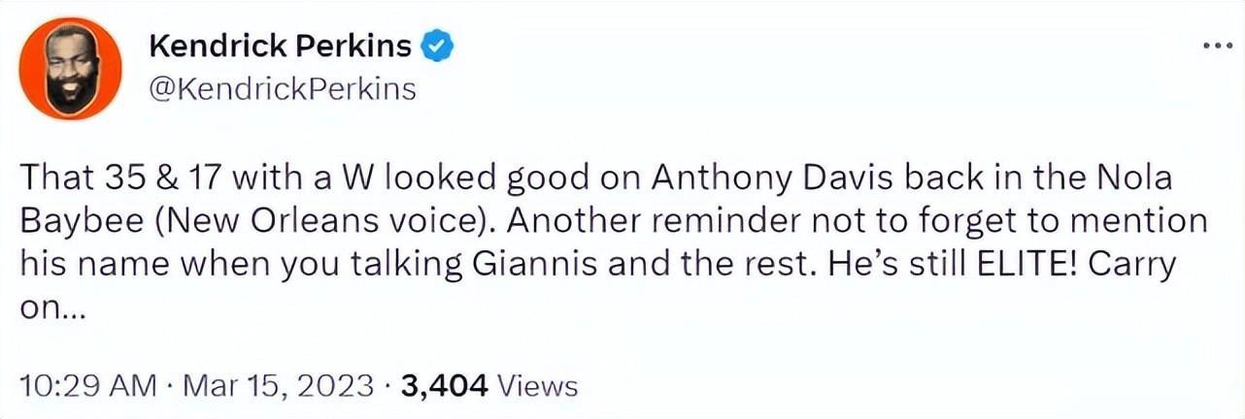1245x419 pixels.
Task: Click the 10:29 AM timestamp
Action: pos(88,386)
